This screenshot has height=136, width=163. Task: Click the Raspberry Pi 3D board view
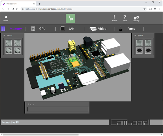(x=78, y=67)
